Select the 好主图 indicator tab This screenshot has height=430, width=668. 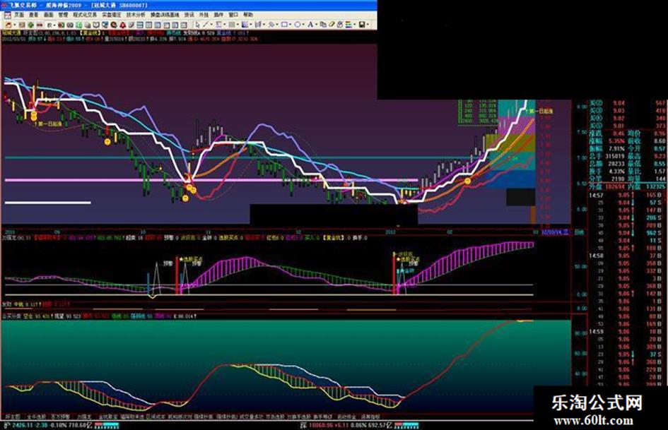(13, 417)
